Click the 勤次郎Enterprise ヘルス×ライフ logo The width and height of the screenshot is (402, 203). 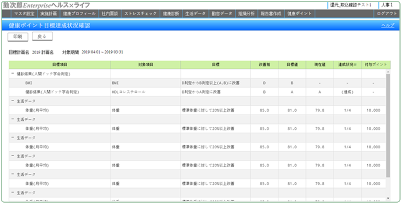(x=46, y=5)
